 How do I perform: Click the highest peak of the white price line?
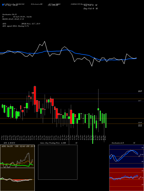click(45, 42)
